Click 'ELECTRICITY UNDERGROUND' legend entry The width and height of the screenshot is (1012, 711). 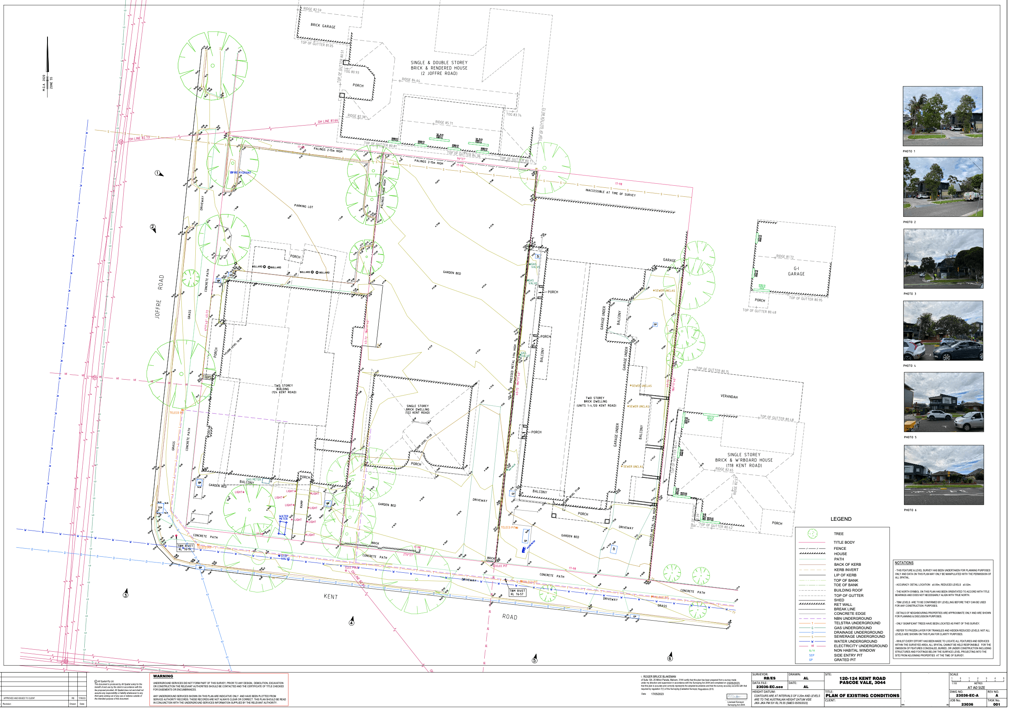coord(861,646)
